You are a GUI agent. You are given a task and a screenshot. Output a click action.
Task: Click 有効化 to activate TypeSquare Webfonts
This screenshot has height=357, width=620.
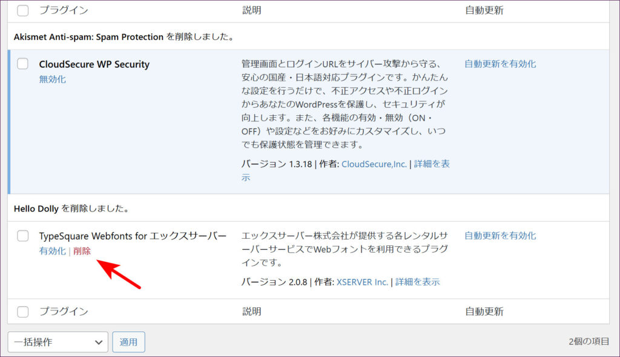tap(52, 251)
